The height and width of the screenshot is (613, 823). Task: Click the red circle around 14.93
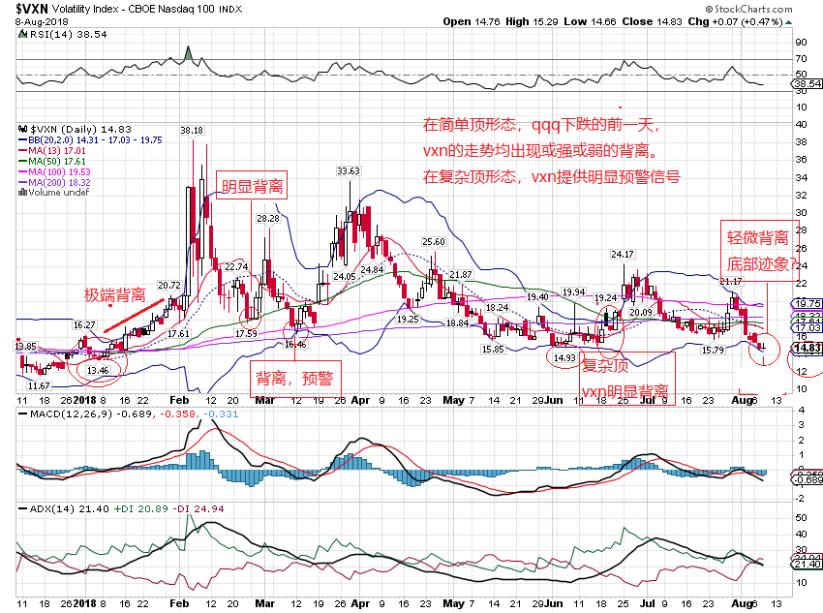(x=564, y=357)
